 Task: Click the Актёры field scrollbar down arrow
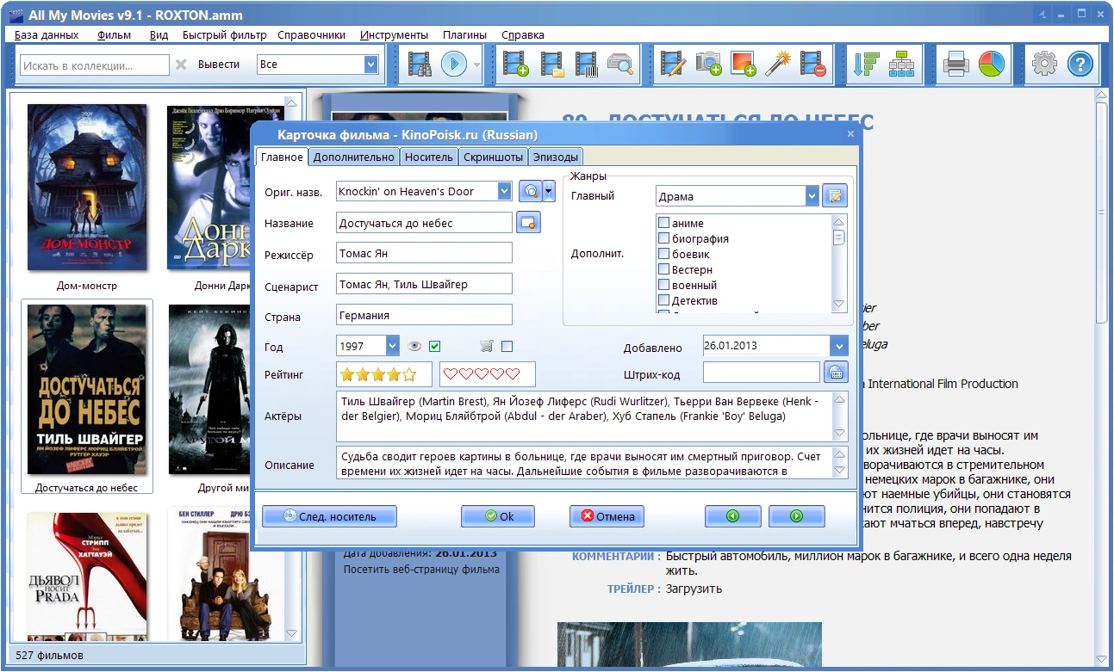tap(841, 434)
